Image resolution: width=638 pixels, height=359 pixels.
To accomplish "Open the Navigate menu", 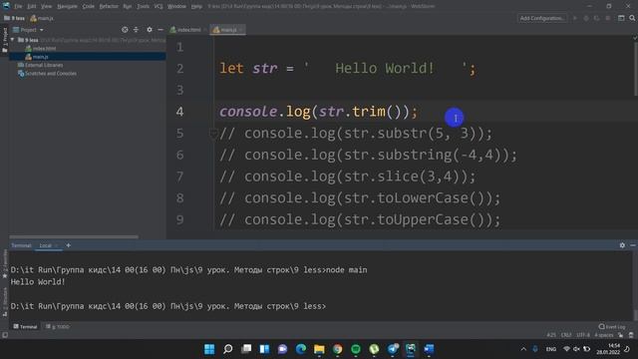I will 67,6.
